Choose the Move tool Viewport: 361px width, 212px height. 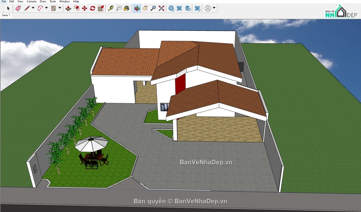[x=85, y=8]
